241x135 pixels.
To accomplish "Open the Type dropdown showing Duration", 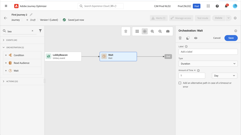I will pyautogui.click(x=208, y=64).
